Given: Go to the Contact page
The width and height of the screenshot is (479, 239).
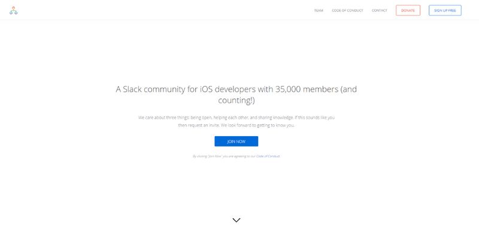Looking at the screenshot, I should 380,10.
